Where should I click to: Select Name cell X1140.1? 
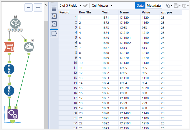130,113
